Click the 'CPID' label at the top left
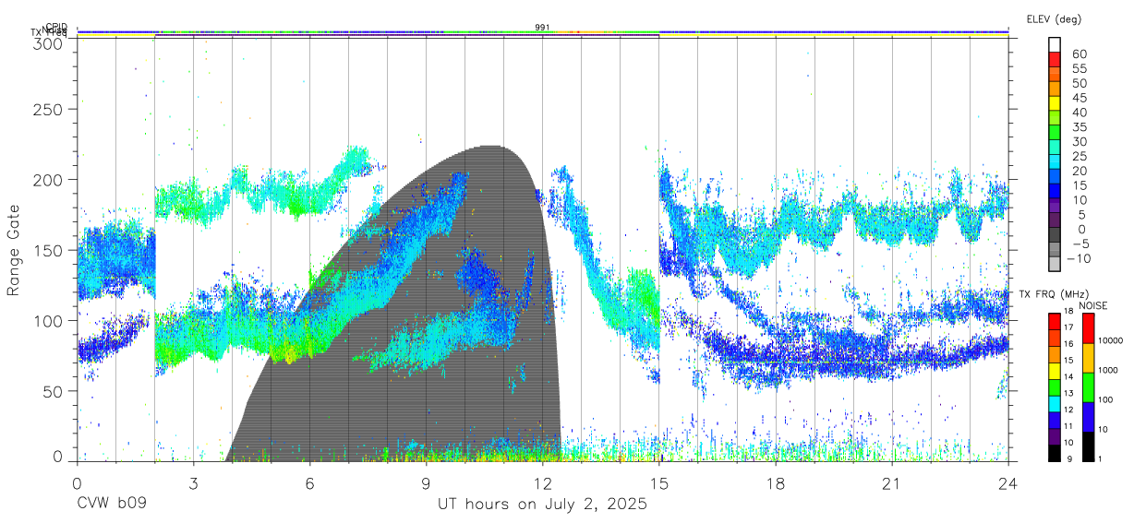Screen dimensions: 1134x523 56,27
